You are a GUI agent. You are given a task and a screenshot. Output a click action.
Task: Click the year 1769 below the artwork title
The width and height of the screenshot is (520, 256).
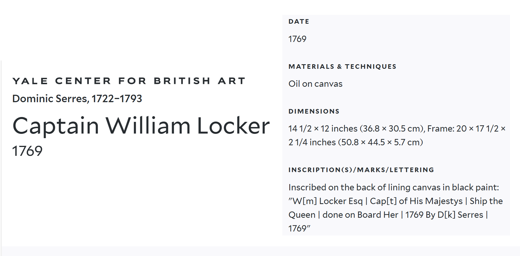(27, 151)
